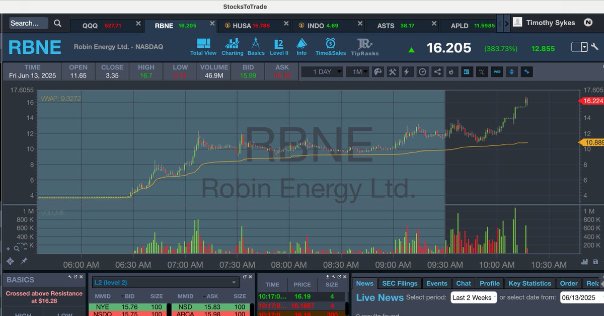The width and height of the screenshot is (604, 316).
Task: Open the Info module
Action: coord(301,47)
